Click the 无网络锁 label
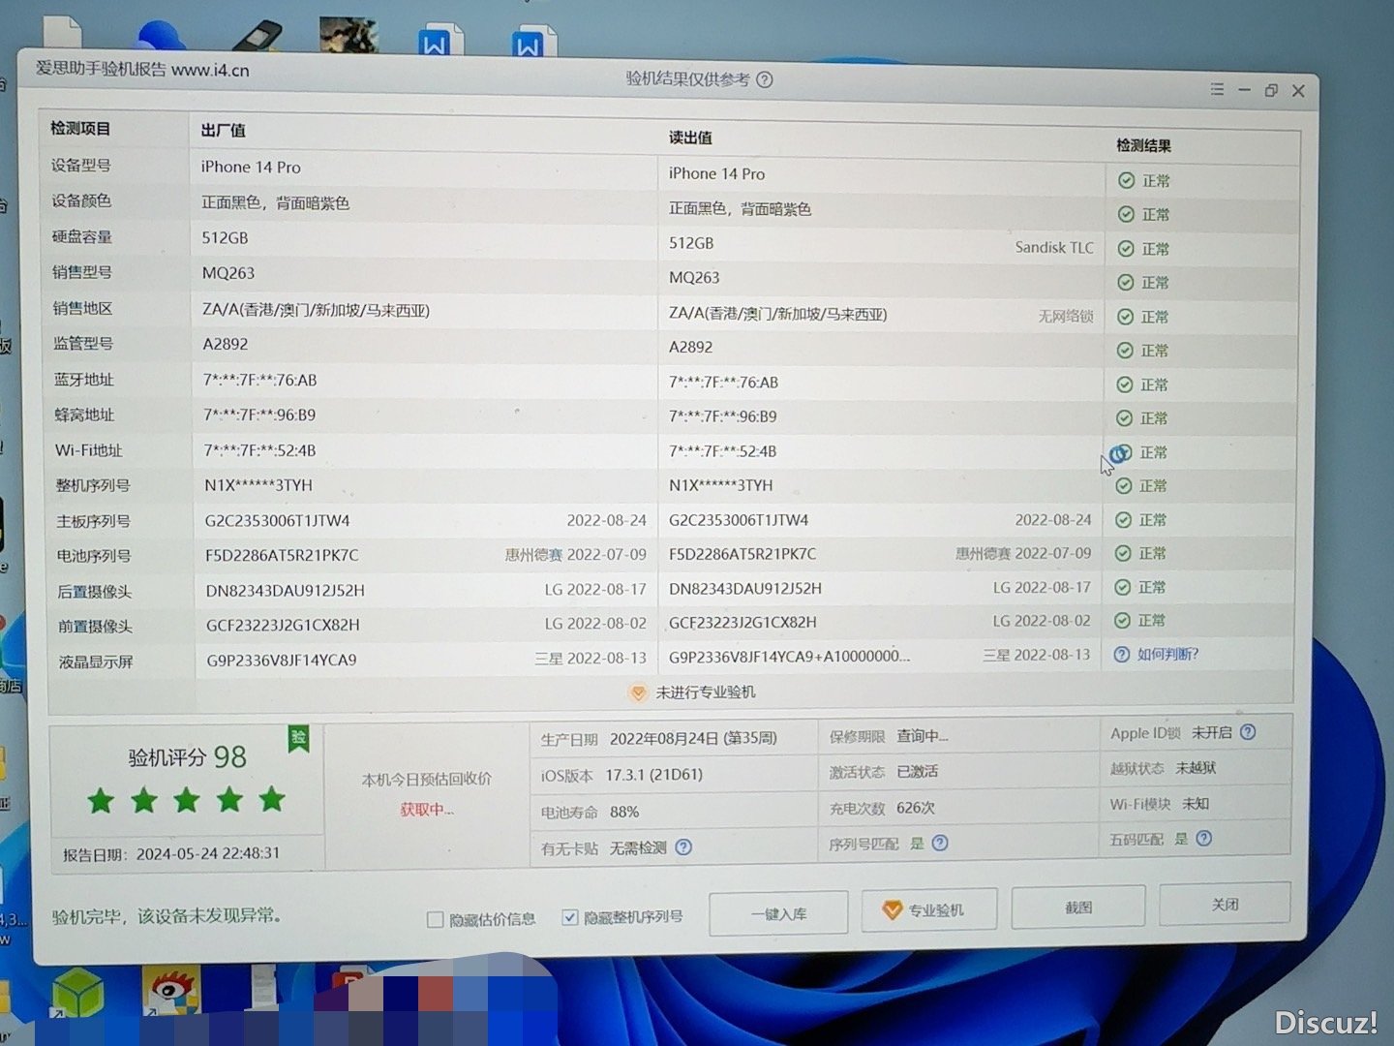The height and width of the screenshot is (1046, 1394). [1066, 316]
